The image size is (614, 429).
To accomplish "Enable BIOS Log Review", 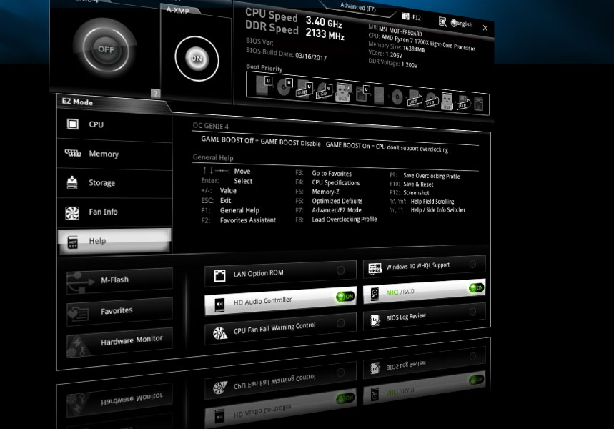I will tap(424, 317).
